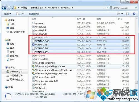Select 库 in the navigation pane

coord(9,40)
